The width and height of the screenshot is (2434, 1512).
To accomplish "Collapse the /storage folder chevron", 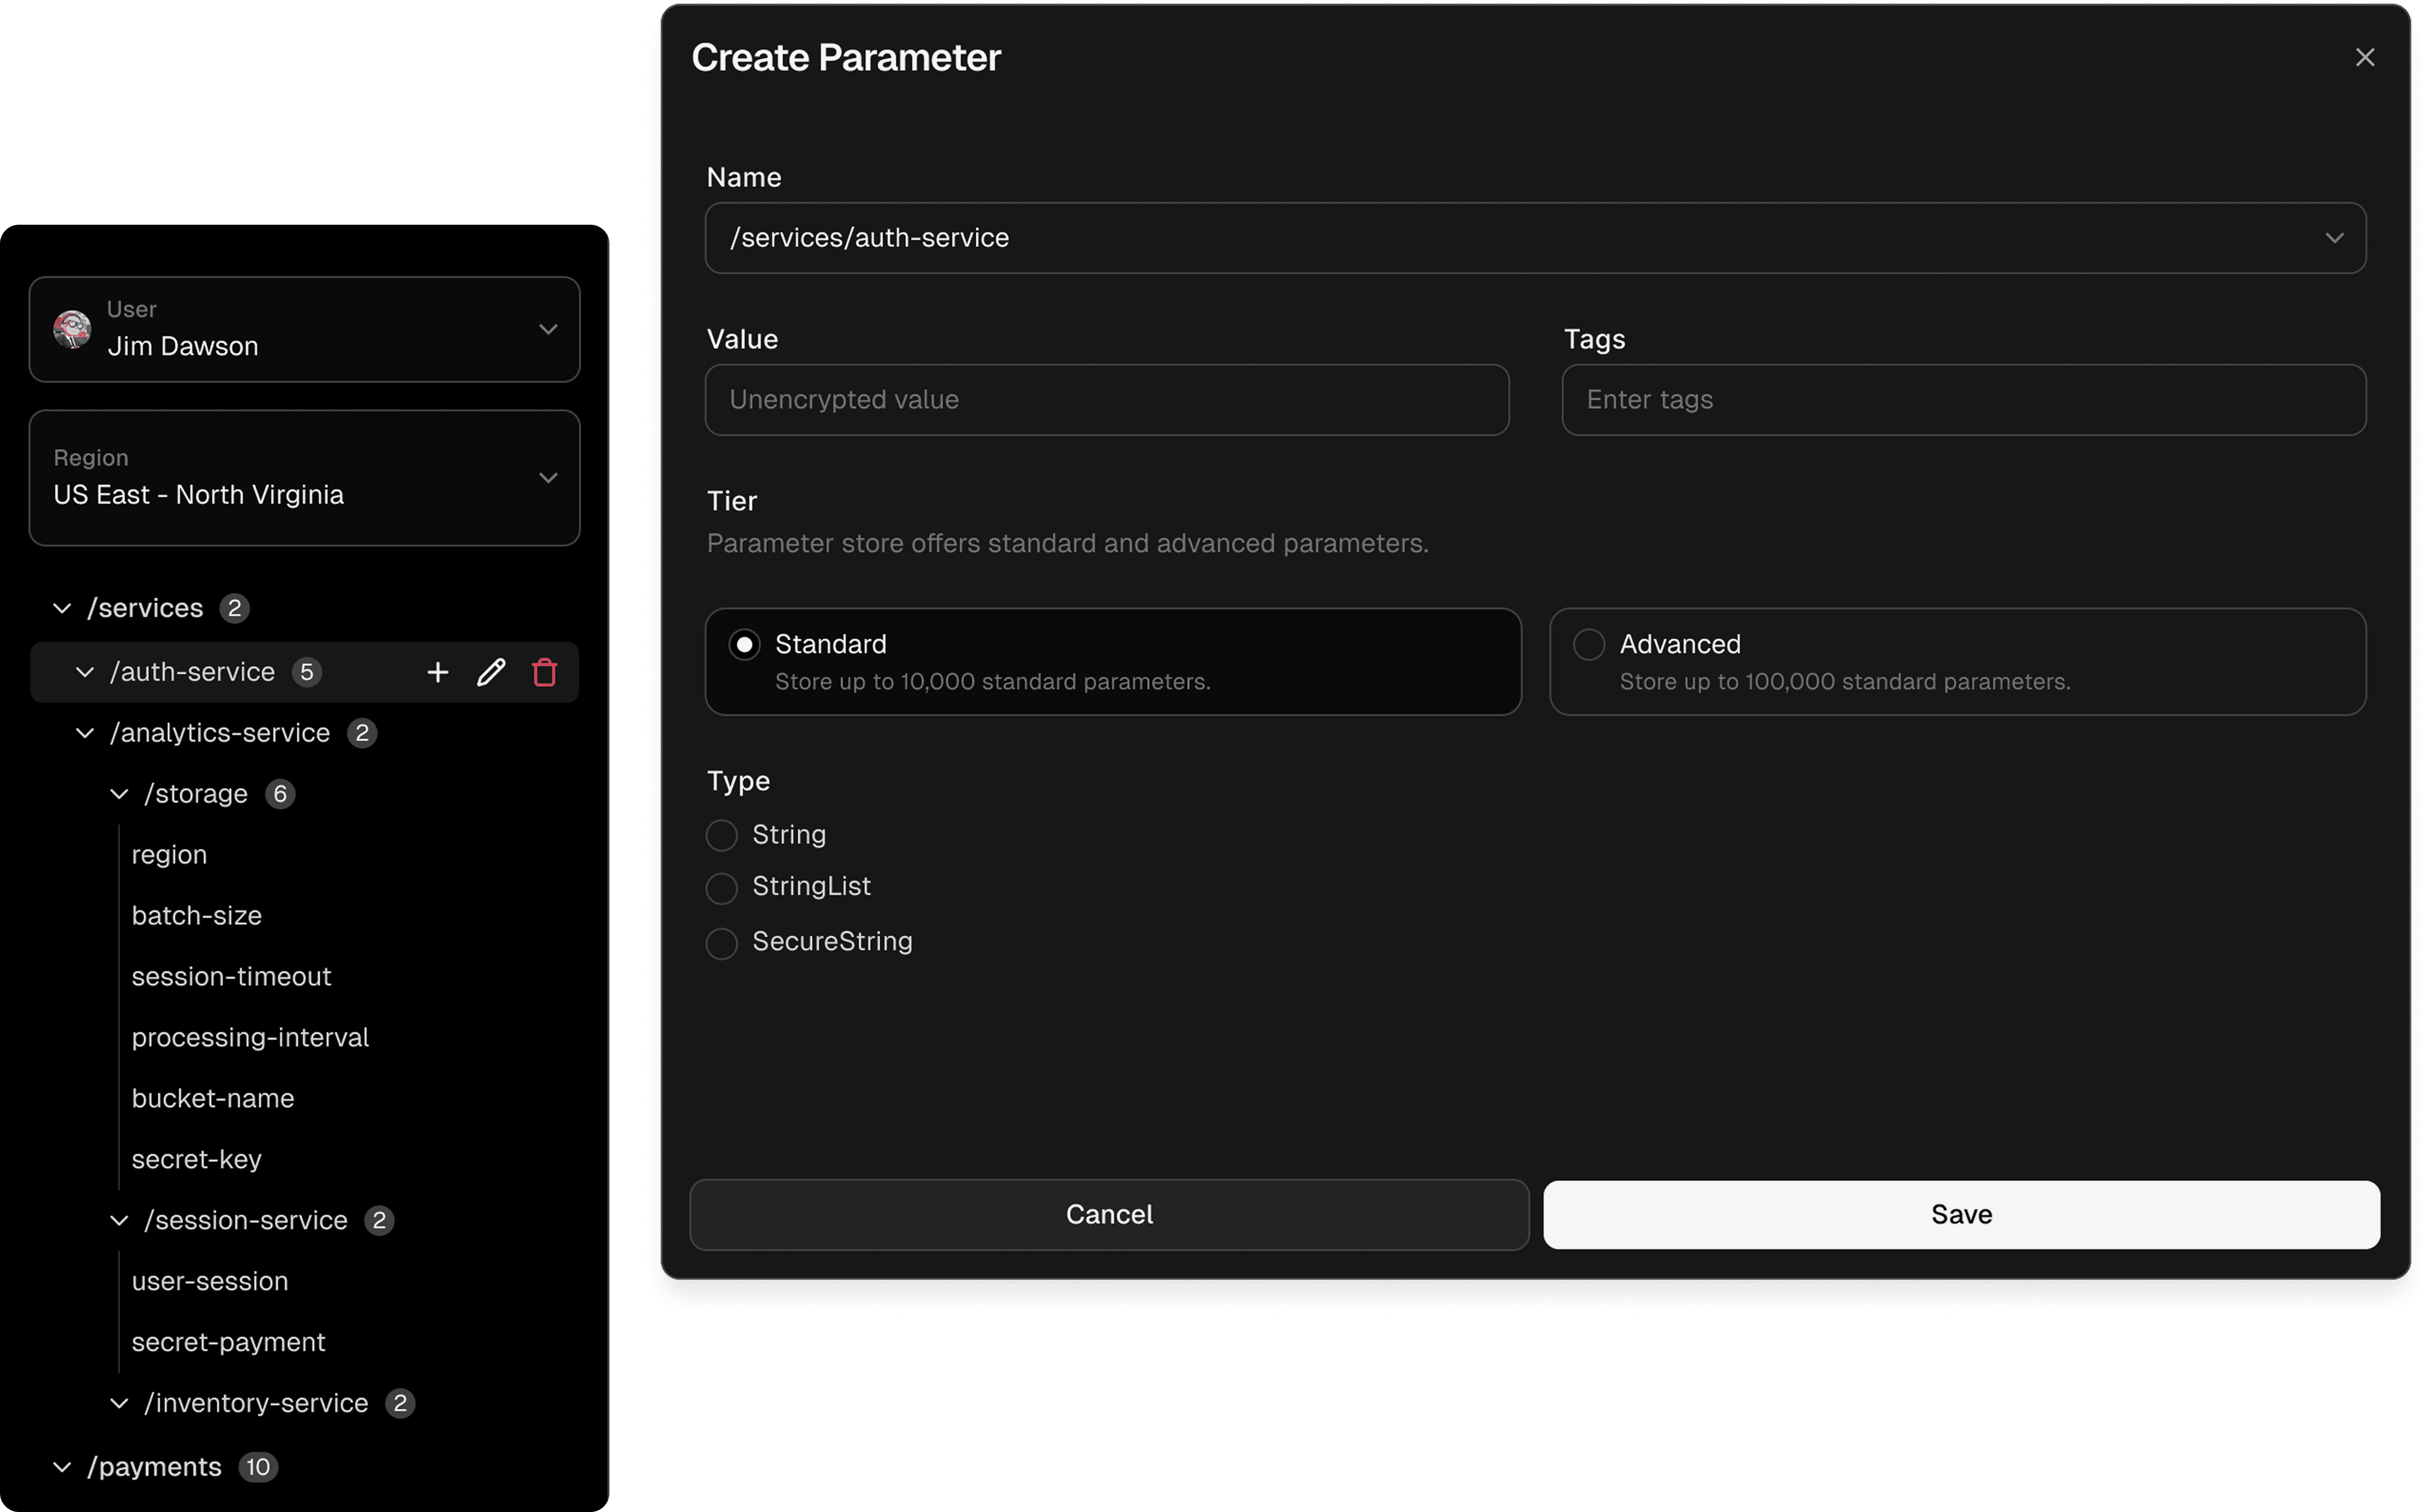I will [x=119, y=794].
